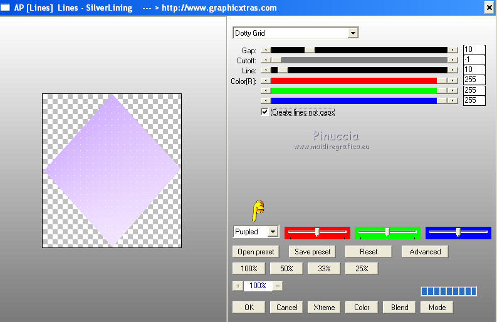The height and width of the screenshot is (322, 497).
Task: Zoom in with the plus button
Action: click(x=238, y=286)
